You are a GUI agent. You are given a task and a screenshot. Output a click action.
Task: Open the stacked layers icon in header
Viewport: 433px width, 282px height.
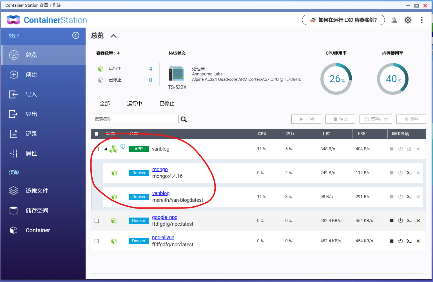394,20
